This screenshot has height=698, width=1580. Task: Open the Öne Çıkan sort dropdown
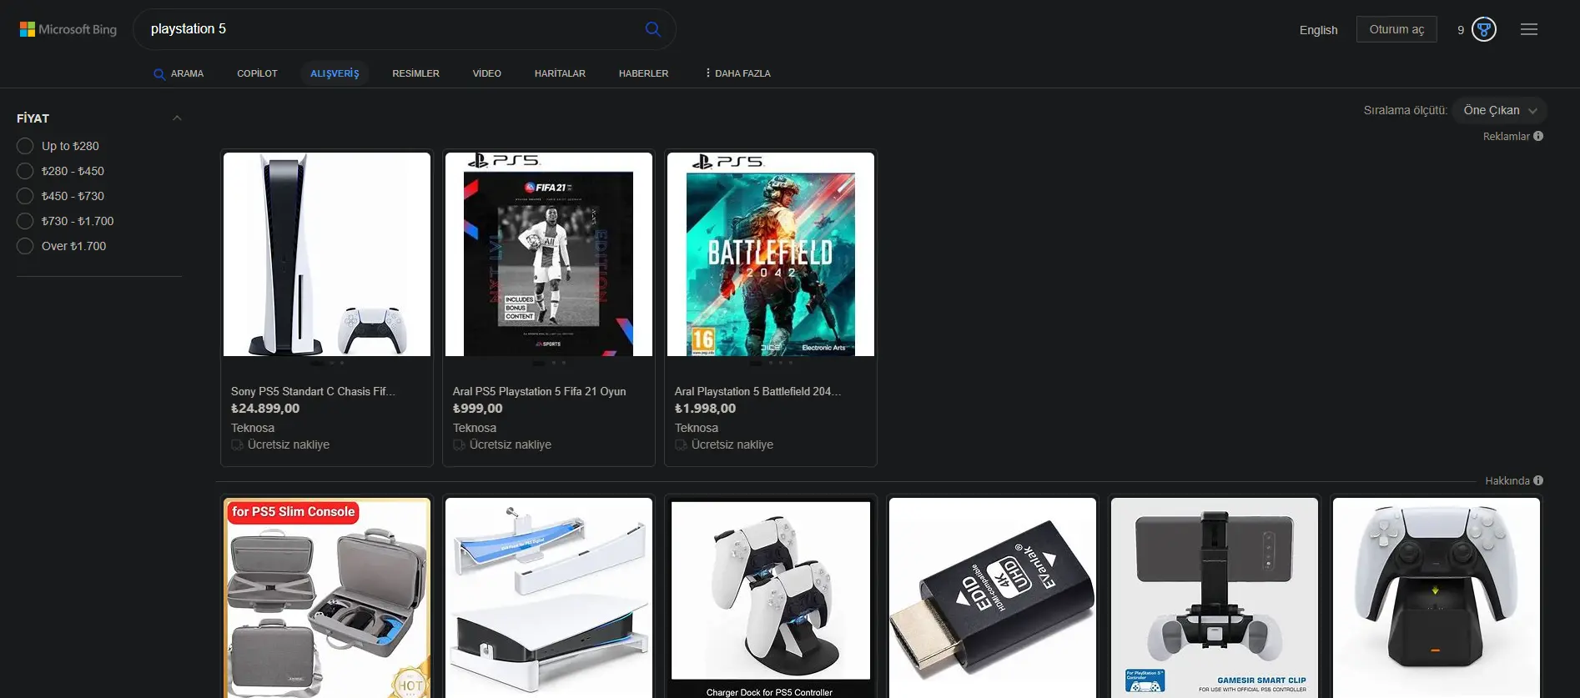(1500, 110)
